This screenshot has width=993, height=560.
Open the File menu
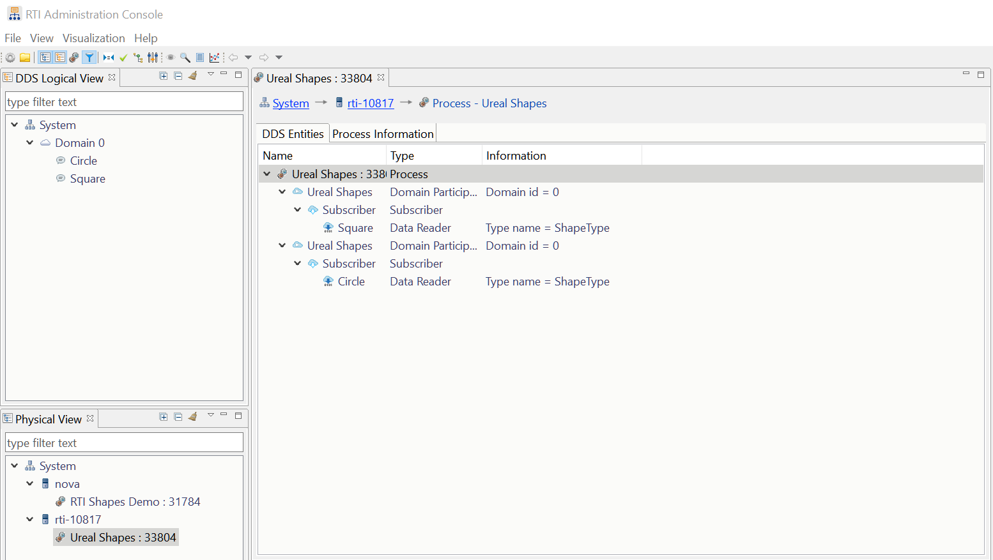(13, 38)
